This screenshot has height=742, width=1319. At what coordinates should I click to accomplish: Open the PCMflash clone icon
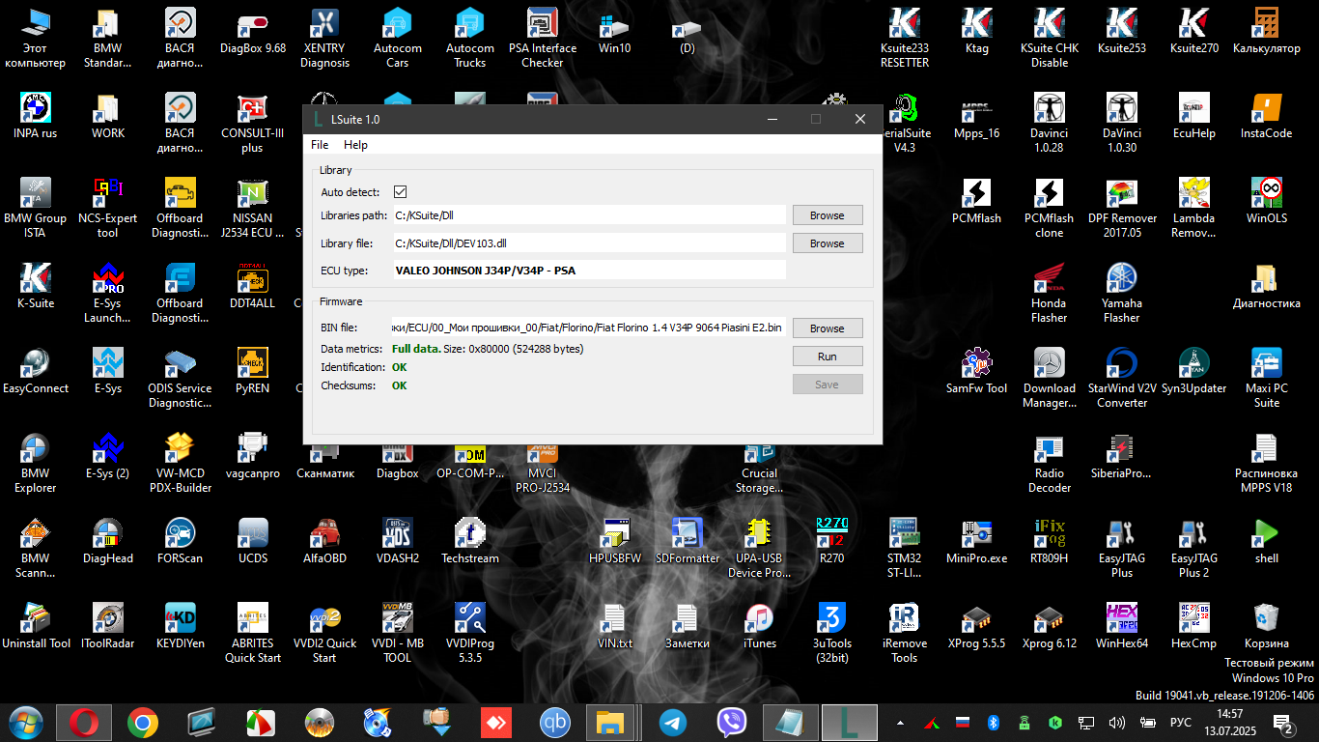pos(1050,209)
